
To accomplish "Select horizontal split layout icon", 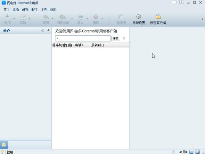I will click(x=192, y=152).
